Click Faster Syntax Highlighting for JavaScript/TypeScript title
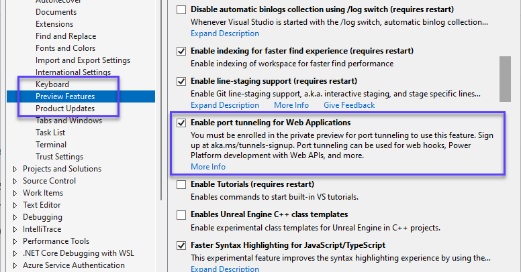 [288, 245]
